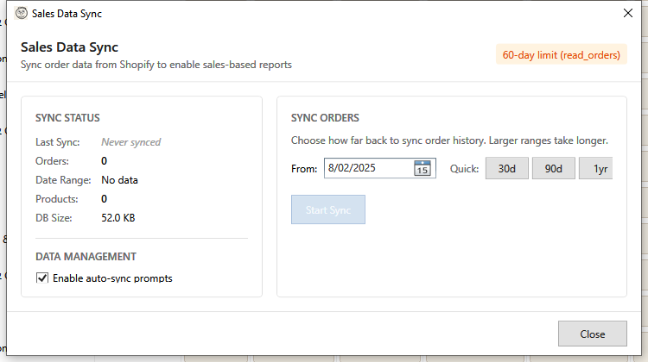Select the 30d quick range button
Screen dimensions: 648x362
coord(506,168)
